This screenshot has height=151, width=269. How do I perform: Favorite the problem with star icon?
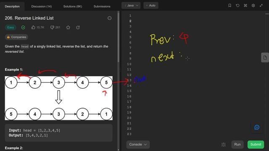[x=68, y=27]
